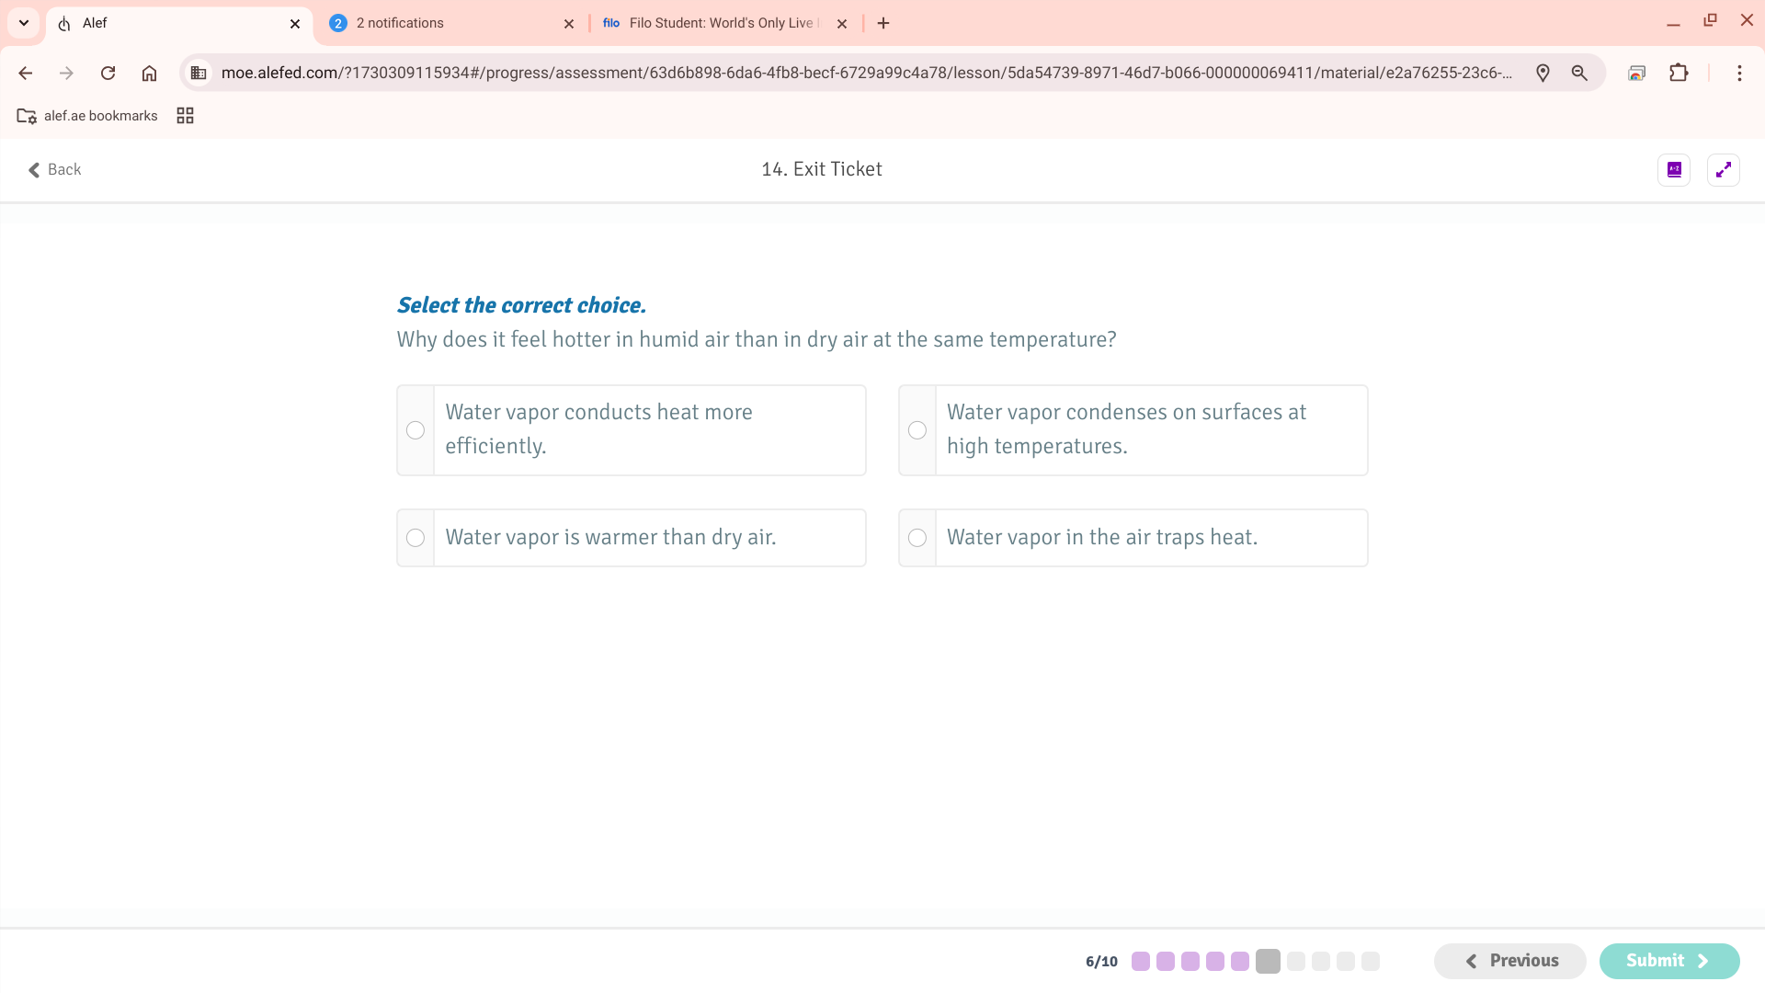Pick 'Water vapor is warmer than dry air'
1765x993 pixels.
tap(416, 538)
